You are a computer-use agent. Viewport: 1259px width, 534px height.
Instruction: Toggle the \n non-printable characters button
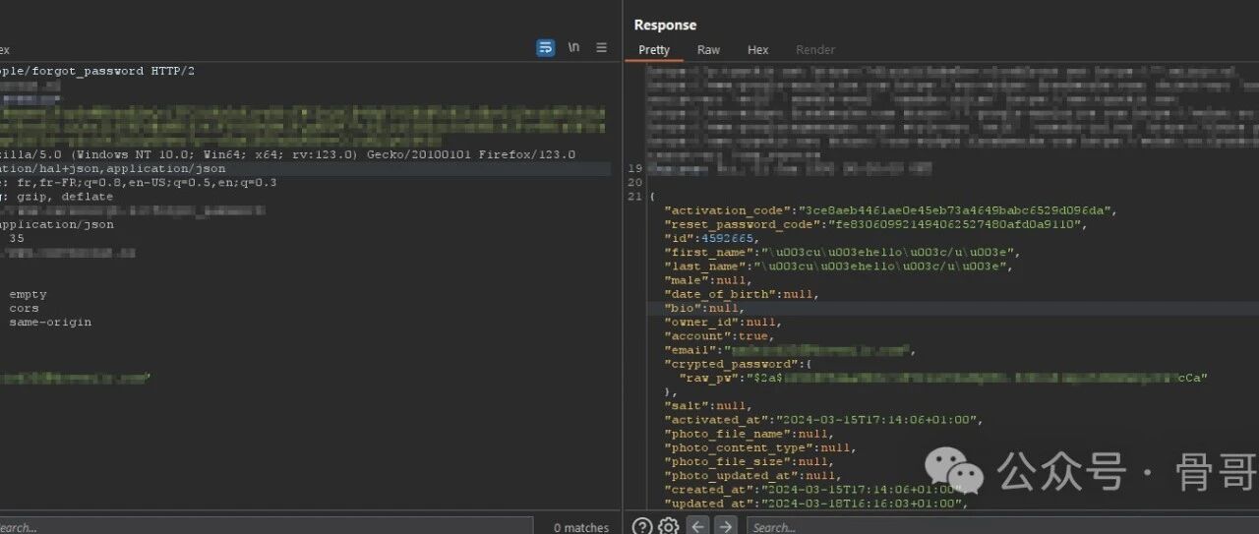click(x=573, y=47)
